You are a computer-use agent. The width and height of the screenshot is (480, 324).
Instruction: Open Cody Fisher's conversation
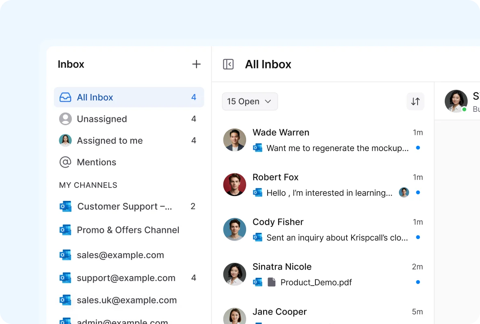click(323, 230)
